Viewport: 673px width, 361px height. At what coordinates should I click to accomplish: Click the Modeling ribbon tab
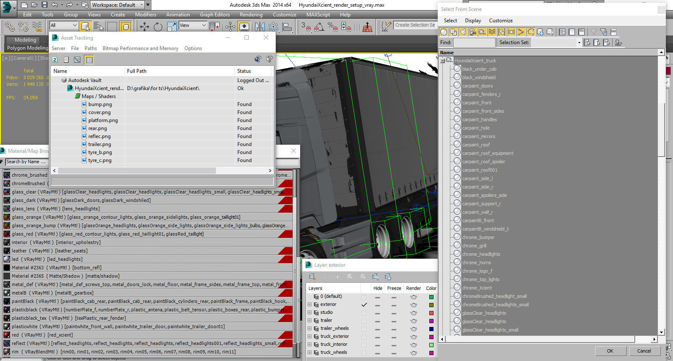pyautogui.click(x=25, y=40)
